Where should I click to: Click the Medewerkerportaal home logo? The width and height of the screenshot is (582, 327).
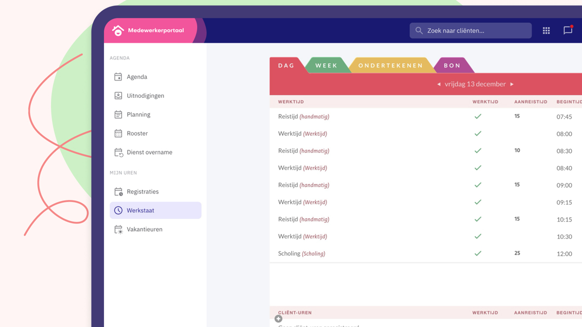(118, 30)
